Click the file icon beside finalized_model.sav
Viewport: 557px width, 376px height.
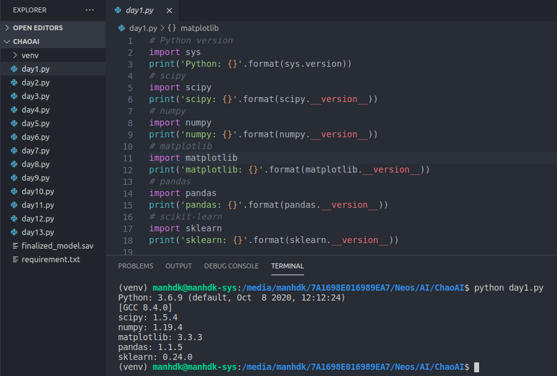pyautogui.click(x=14, y=246)
